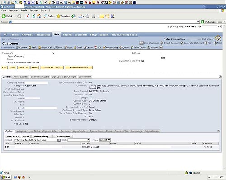Screen dimensions: 226x180
Task: Click the Windows Start button
Action: click(x=6, y=177)
